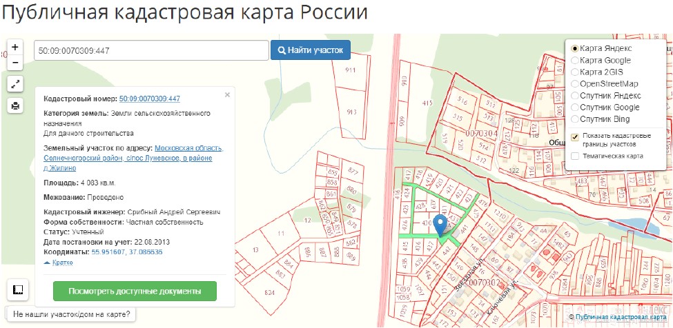673x328 pixels.
Task: Select Спутник Яндекс map layer
Action: click(x=574, y=96)
